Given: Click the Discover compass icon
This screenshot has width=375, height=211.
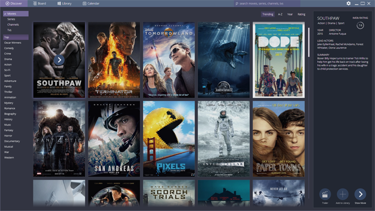Looking at the screenshot, I should pos(7,3).
